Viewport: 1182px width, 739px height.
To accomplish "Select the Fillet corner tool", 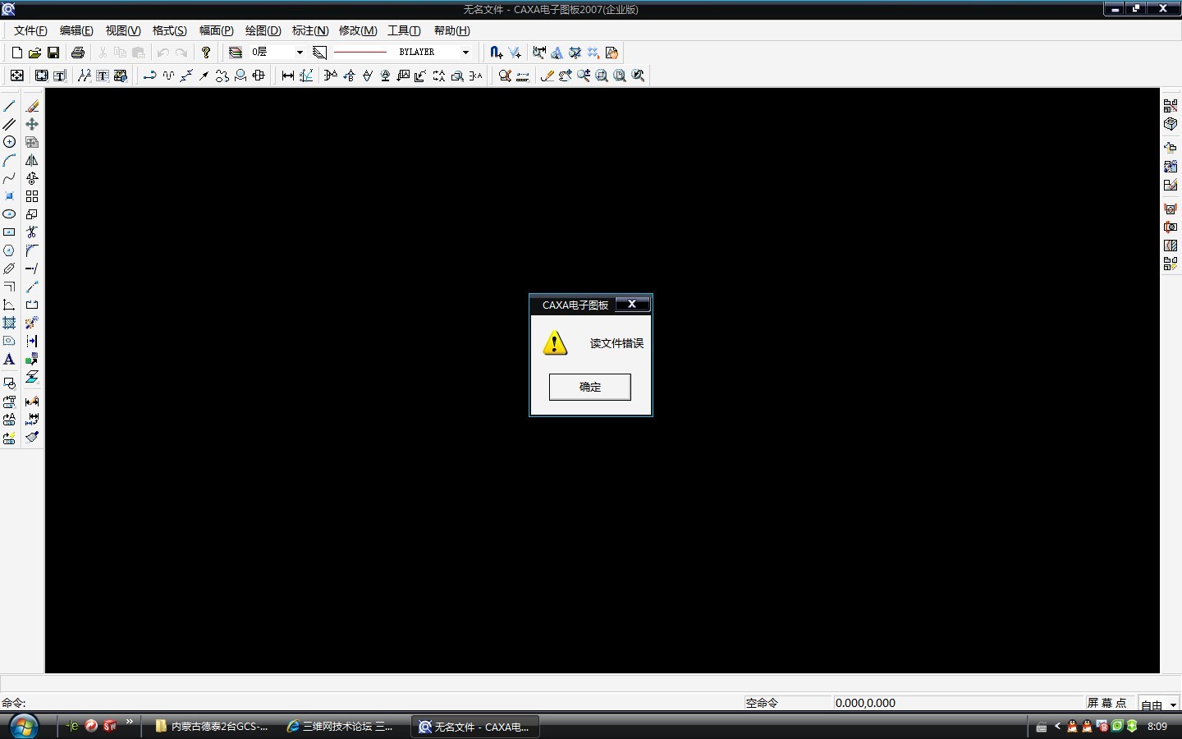I will click(x=32, y=251).
